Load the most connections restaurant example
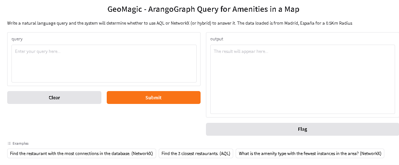Image resolution: width=399 pixels, height=165 pixels. click(x=81, y=154)
